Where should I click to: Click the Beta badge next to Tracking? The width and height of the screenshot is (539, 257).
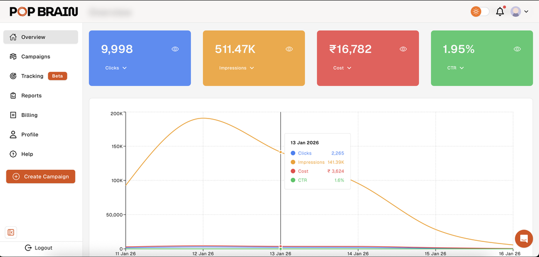point(58,76)
